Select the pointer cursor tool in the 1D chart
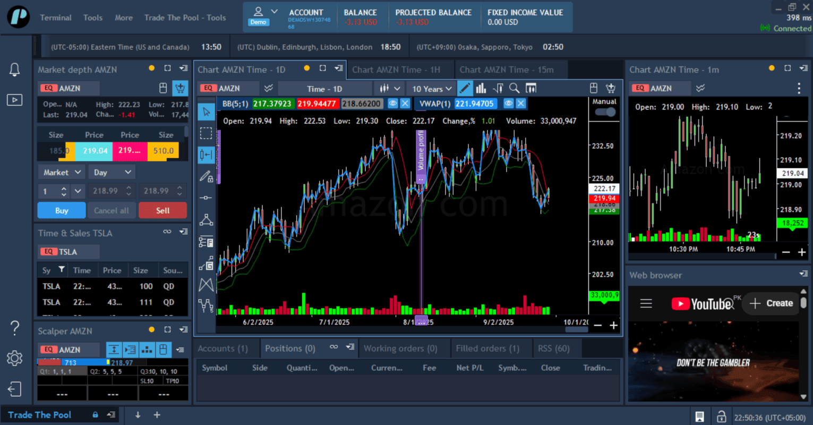 tap(206, 112)
